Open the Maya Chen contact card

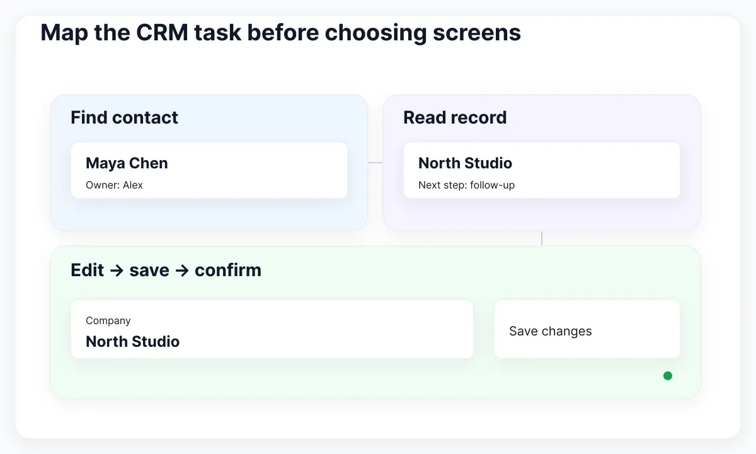pyautogui.click(x=209, y=170)
